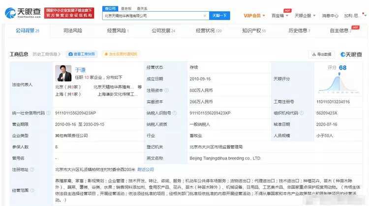This screenshot has width=369, height=206.
Task: Click the legal representative photo
Action: click(x=63, y=73)
